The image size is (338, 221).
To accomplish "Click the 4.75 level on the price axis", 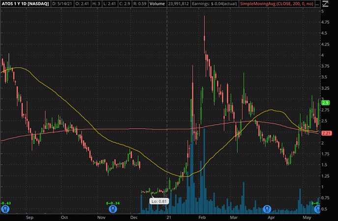I will tap(325, 22).
